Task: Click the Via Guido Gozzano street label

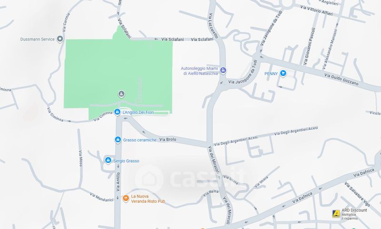Action: pyautogui.click(x=341, y=79)
